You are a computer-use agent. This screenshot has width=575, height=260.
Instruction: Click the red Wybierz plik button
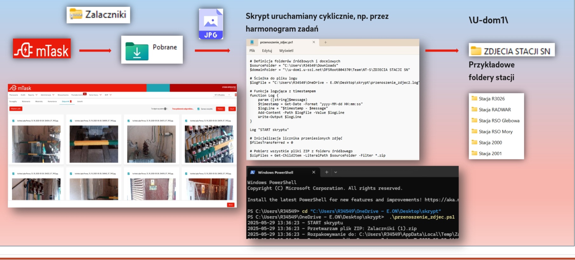16,109
